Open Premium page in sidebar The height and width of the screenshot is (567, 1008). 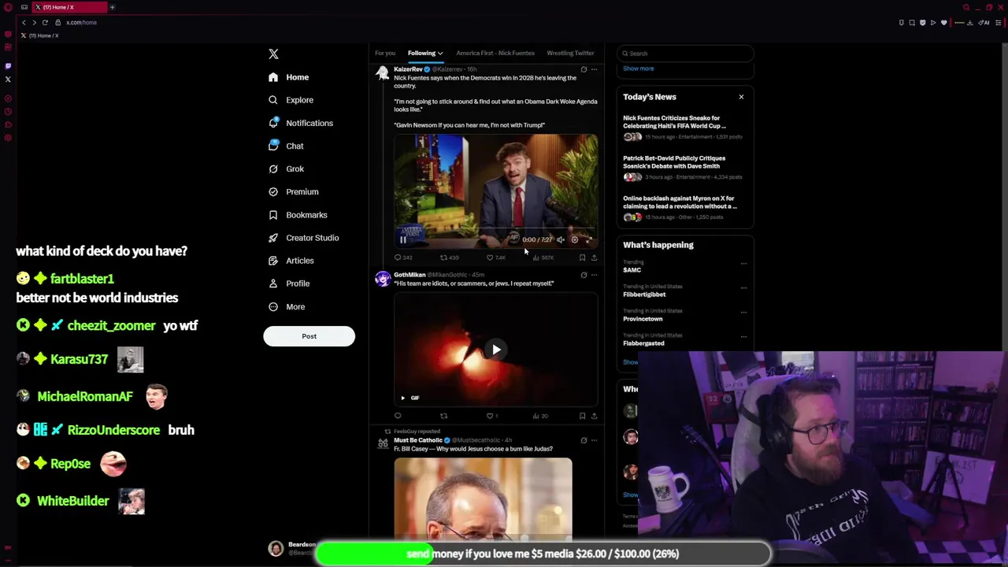(x=293, y=191)
